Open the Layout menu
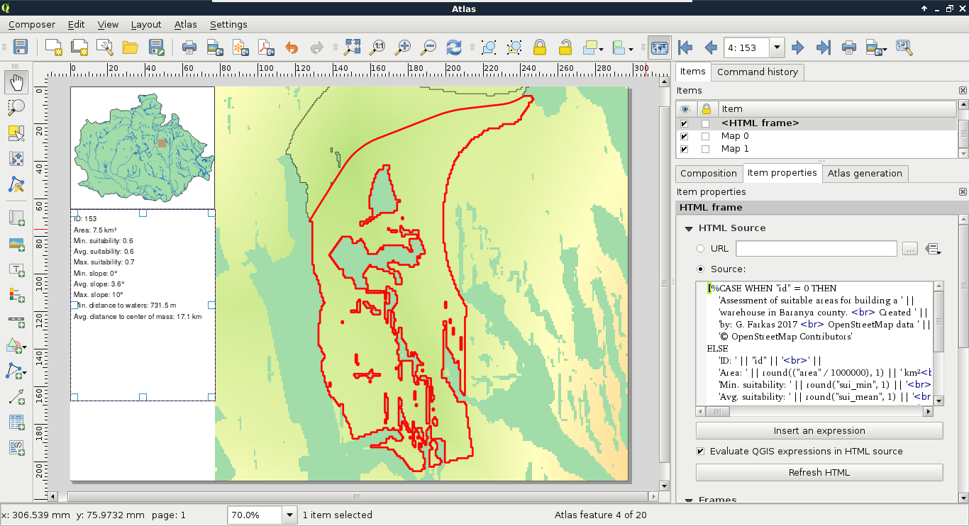The image size is (969, 526). click(x=146, y=24)
